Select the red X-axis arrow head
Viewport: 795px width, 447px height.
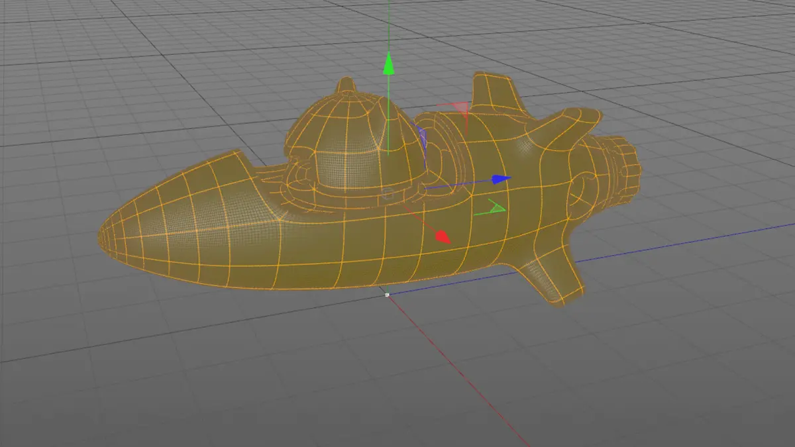tap(443, 236)
